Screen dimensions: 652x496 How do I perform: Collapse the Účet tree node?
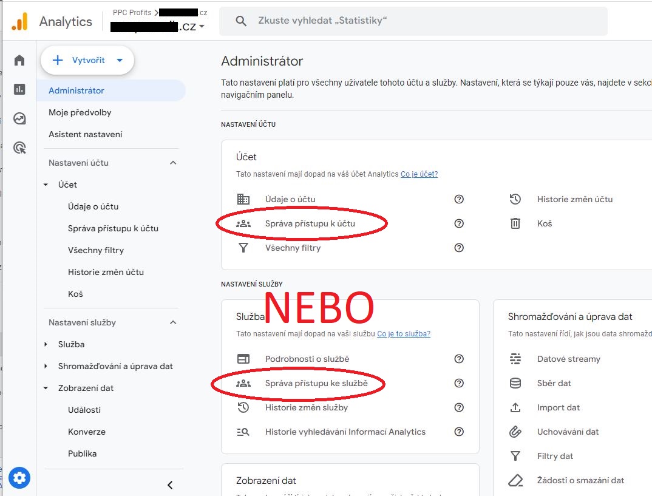click(x=46, y=185)
